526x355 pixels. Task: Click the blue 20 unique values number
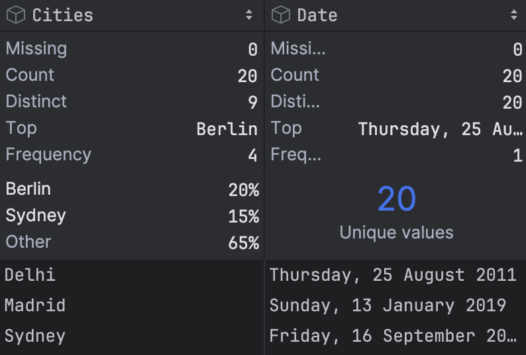(397, 199)
